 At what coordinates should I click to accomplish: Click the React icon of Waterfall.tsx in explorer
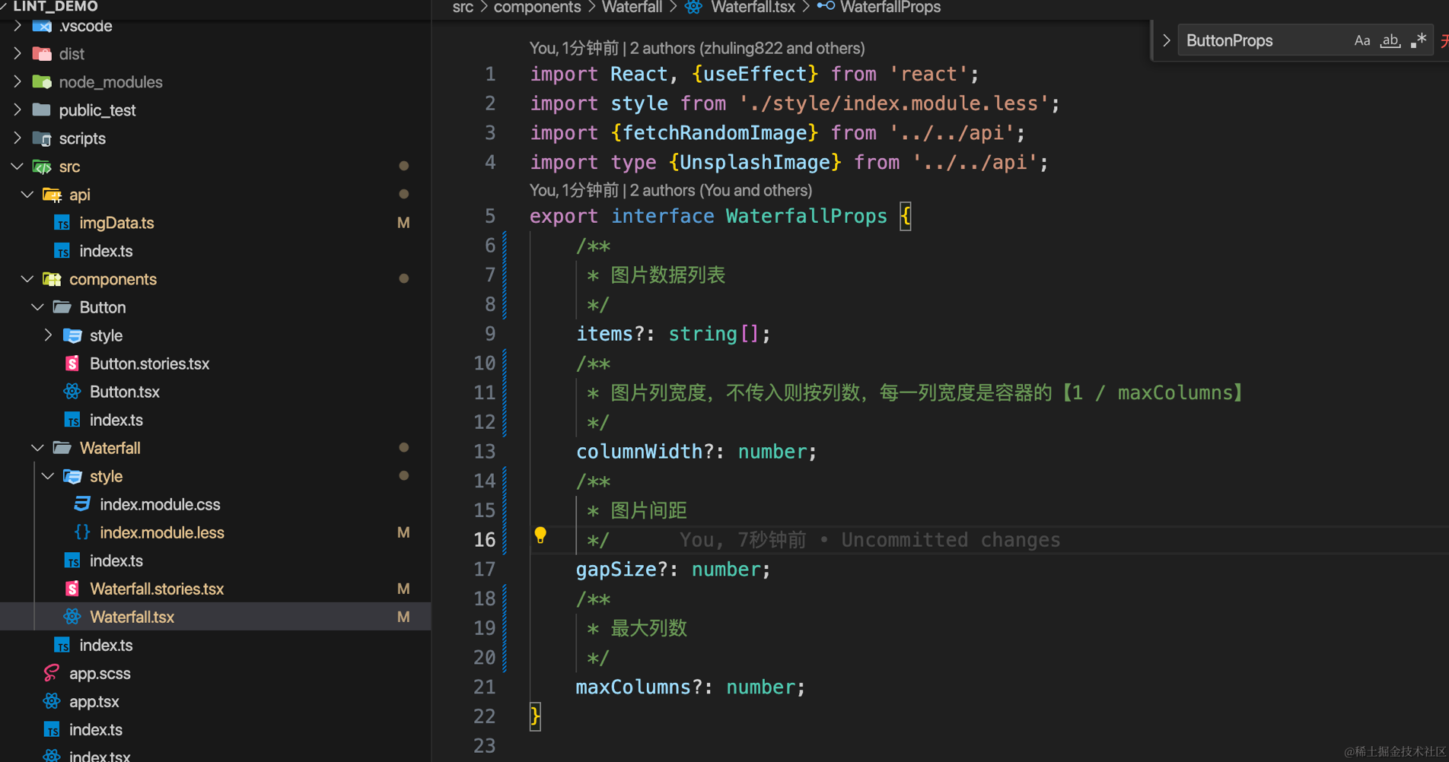click(x=72, y=617)
